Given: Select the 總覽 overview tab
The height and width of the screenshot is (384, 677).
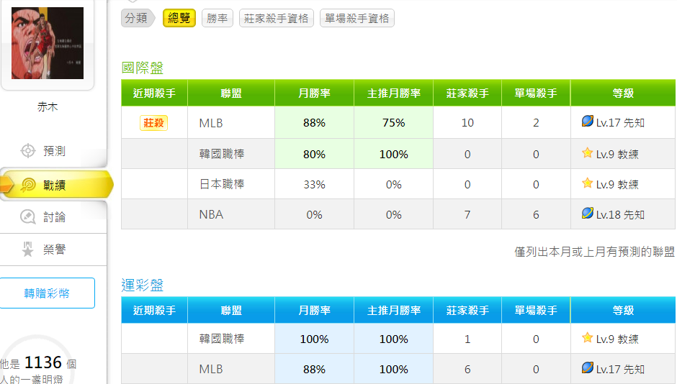Looking at the screenshot, I should click(179, 18).
